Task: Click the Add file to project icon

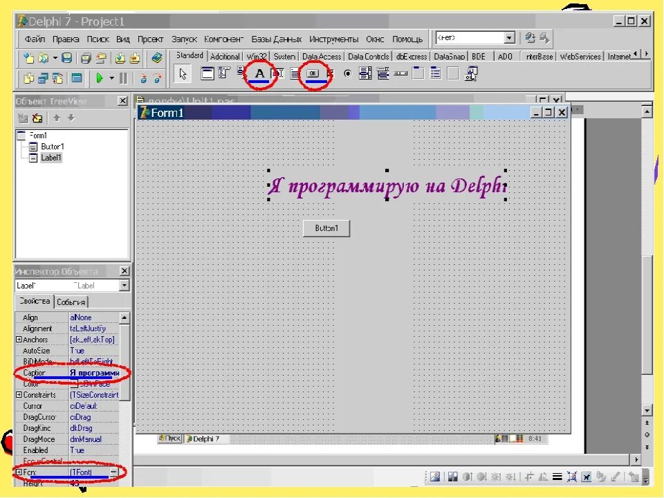Action: coord(120,58)
